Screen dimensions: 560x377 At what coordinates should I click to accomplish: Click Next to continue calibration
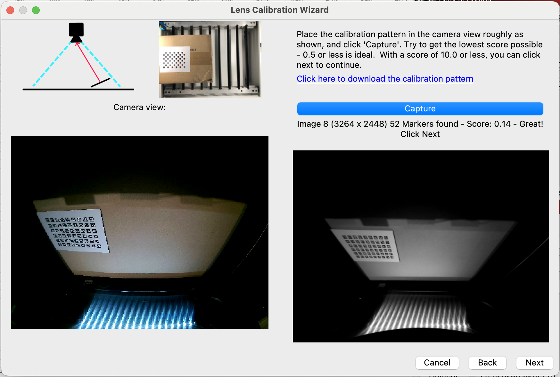[534, 363]
